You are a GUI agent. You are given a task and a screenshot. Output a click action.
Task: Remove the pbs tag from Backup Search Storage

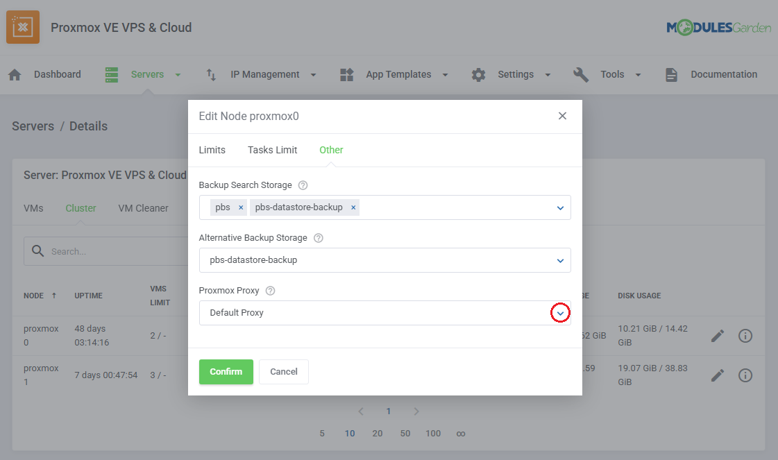point(240,207)
